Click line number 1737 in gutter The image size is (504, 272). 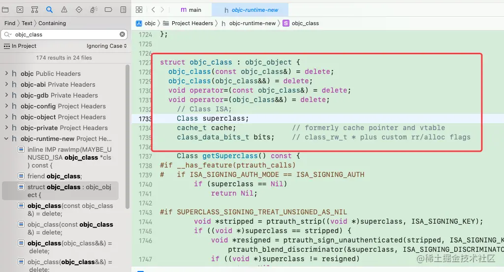pyautogui.click(x=145, y=156)
